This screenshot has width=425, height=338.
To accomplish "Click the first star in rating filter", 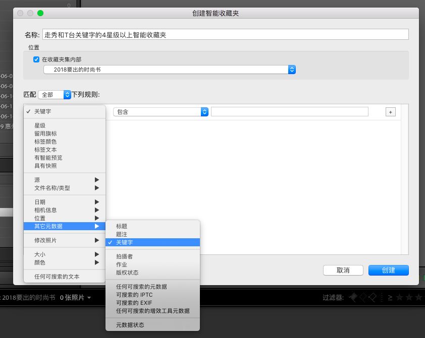I will [x=399, y=298].
